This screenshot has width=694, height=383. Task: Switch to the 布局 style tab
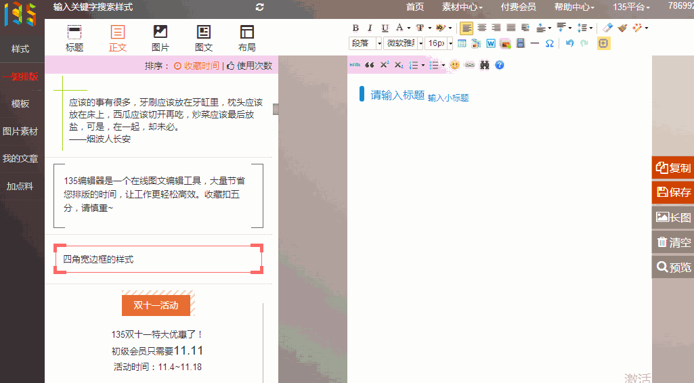coord(246,39)
